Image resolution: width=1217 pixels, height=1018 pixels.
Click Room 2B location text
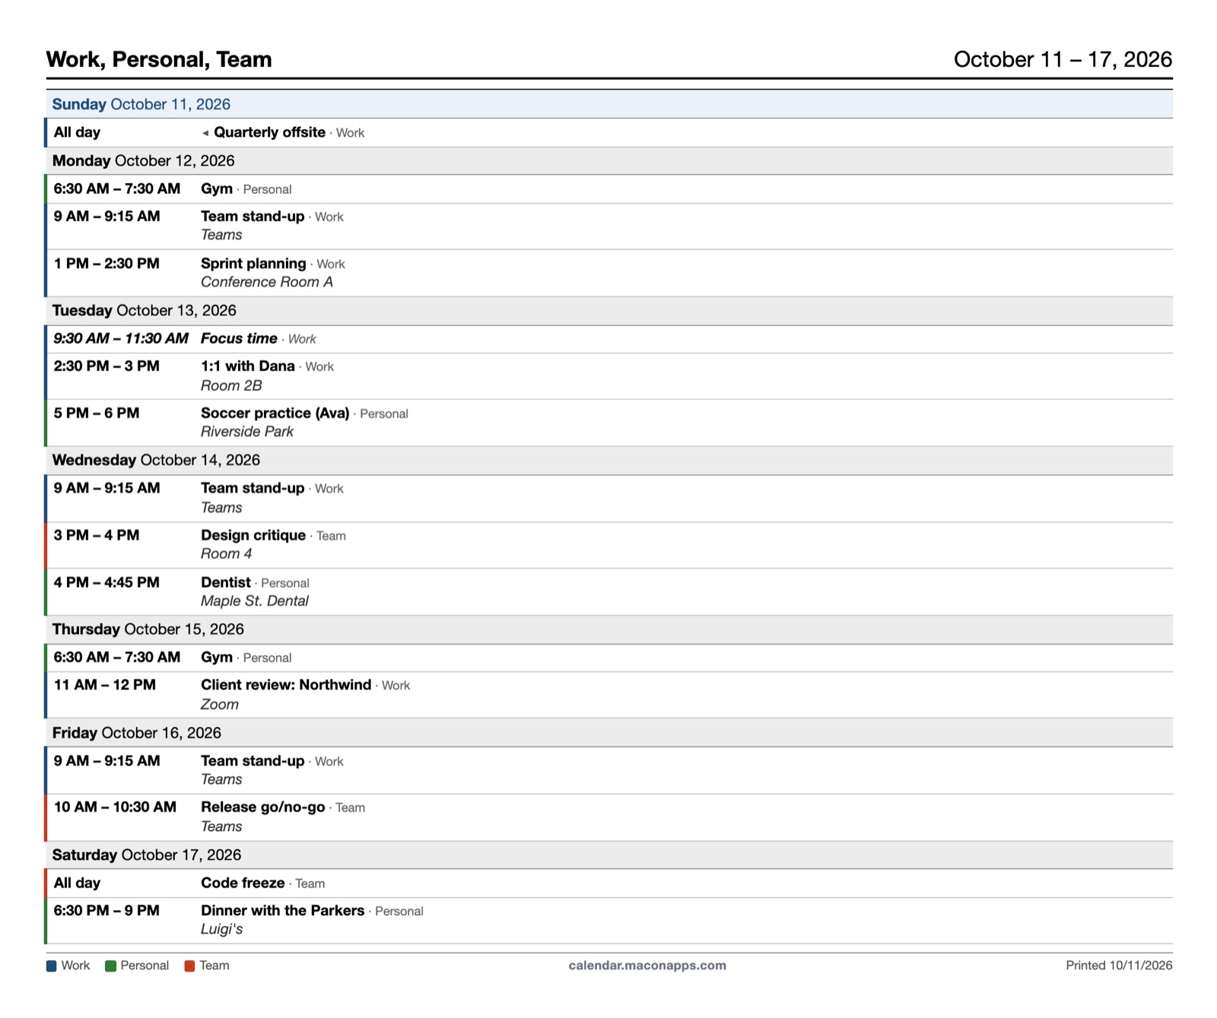pos(231,385)
